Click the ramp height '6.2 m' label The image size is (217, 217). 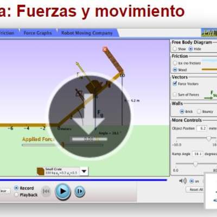(135, 100)
